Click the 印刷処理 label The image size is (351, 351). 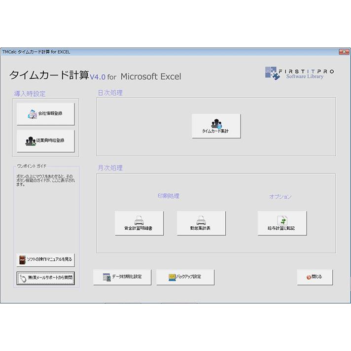tap(168, 196)
